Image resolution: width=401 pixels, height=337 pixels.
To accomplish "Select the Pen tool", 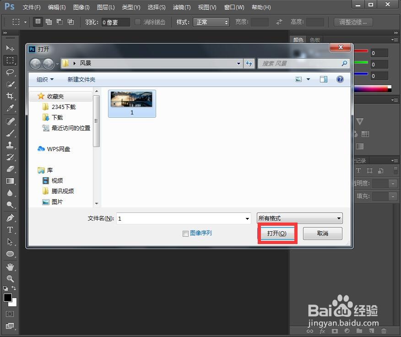I will pyautogui.click(x=10, y=218).
